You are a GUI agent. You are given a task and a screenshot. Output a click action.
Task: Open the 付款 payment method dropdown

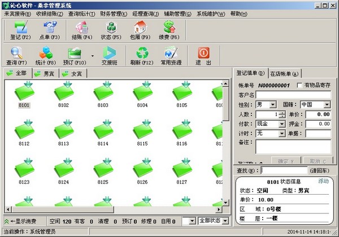pos(282,124)
